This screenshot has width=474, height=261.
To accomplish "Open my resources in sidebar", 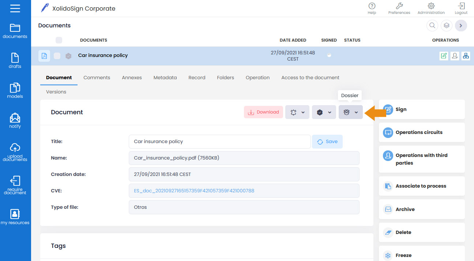I will point(15,217).
